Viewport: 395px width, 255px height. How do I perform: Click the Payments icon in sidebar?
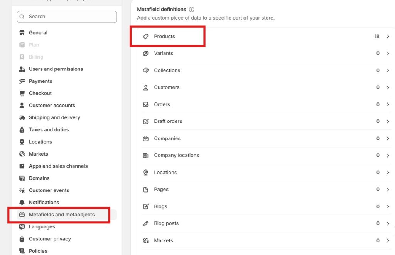22,81
